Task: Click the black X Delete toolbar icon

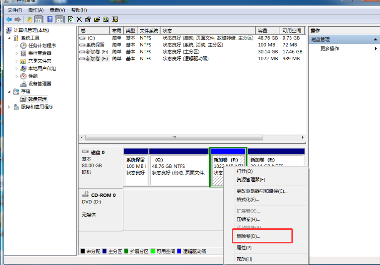Action: (79, 19)
